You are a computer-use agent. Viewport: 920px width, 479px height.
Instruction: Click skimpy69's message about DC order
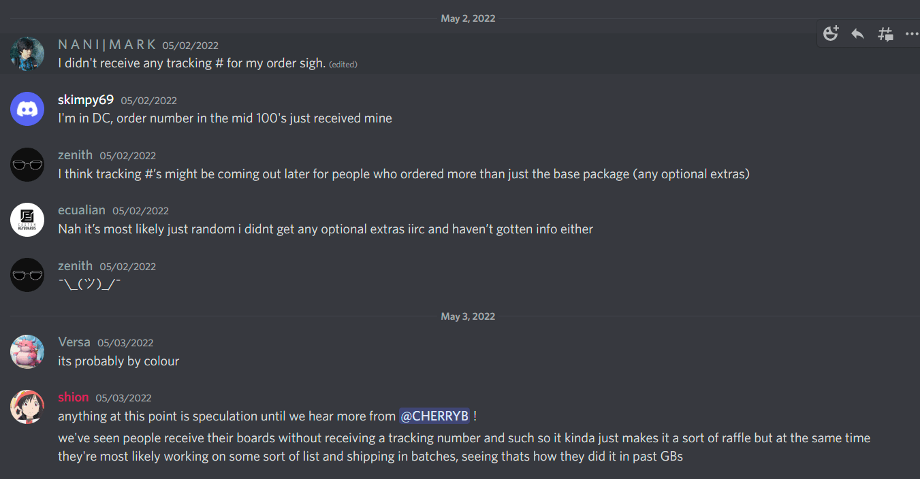225,118
